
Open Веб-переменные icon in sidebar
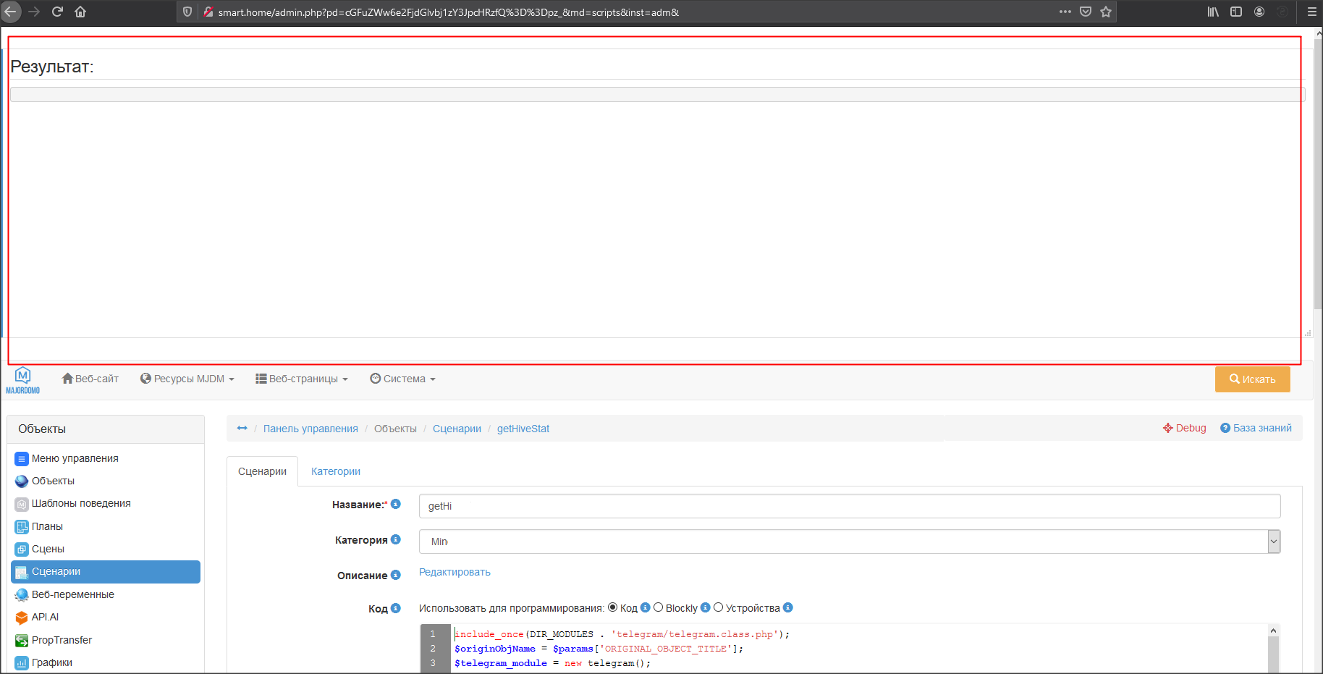click(22, 595)
